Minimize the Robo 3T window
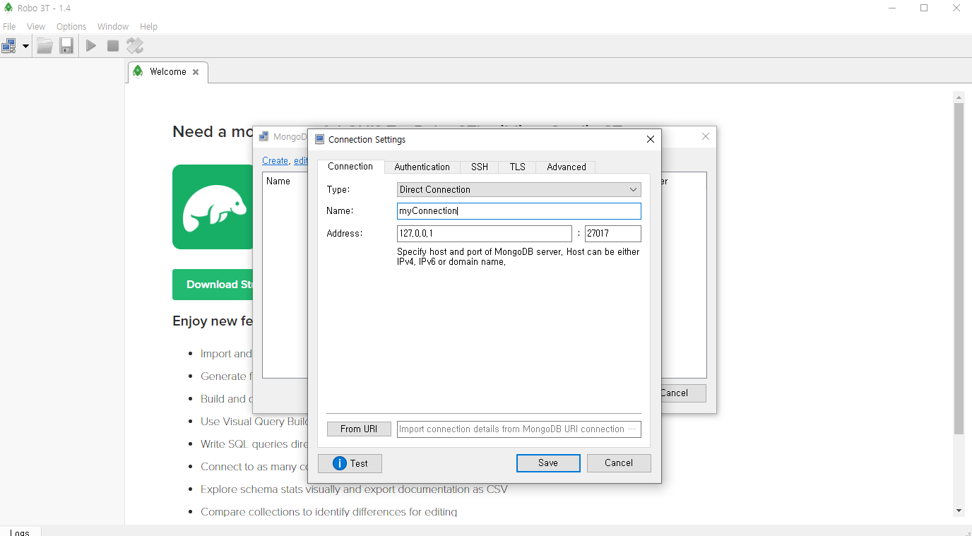 (x=892, y=8)
